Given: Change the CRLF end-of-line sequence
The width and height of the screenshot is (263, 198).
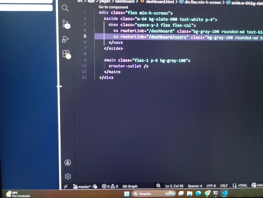Looking at the screenshot, I should tap(224, 186).
